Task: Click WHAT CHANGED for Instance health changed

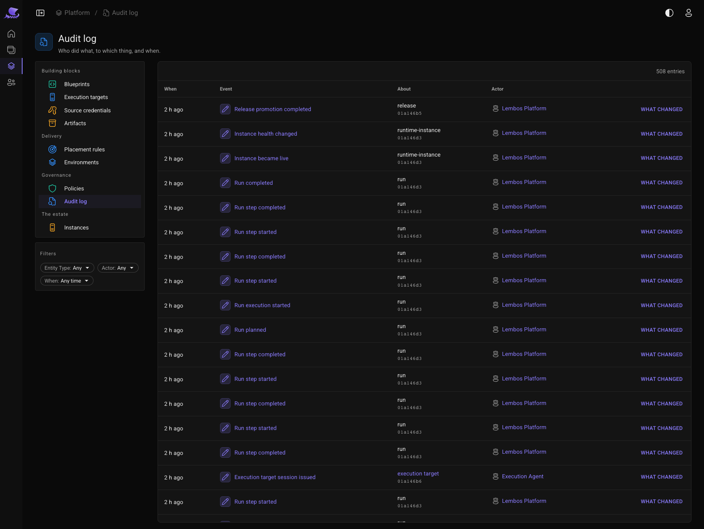Action: coord(662,134)
